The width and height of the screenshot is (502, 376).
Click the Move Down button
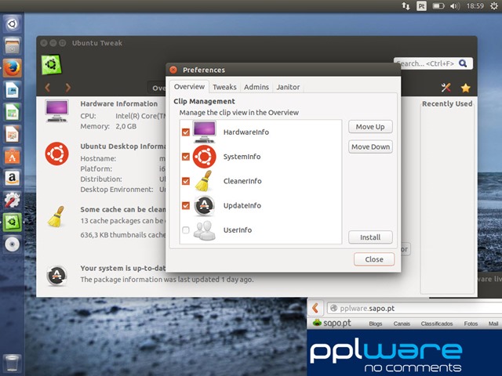(370, 146)
